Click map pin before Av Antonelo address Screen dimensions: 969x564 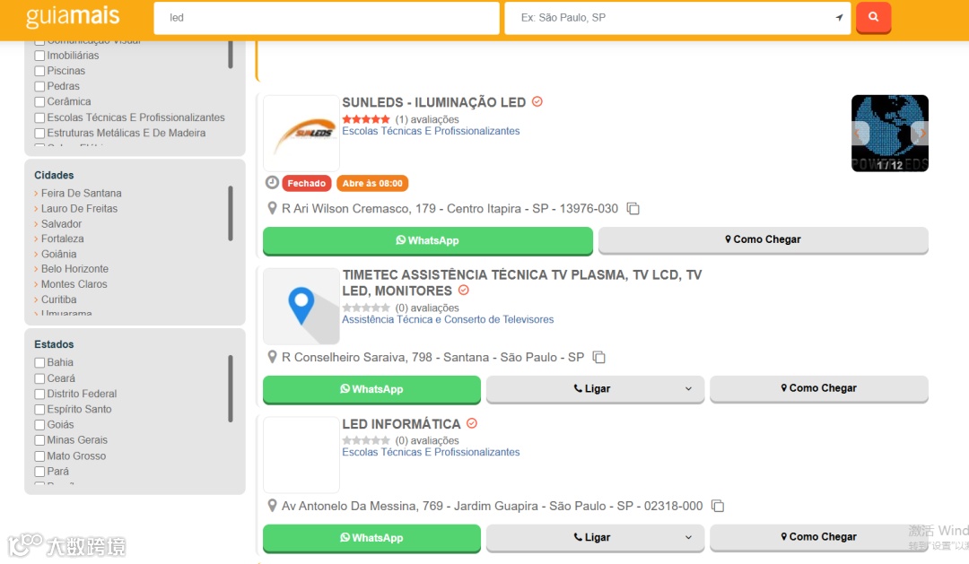coord(271,506)
